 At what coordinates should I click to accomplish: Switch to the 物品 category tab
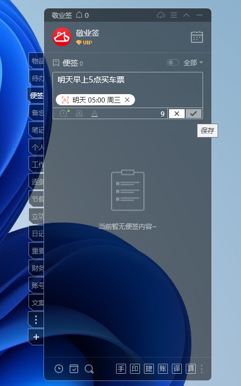[36, 61]
